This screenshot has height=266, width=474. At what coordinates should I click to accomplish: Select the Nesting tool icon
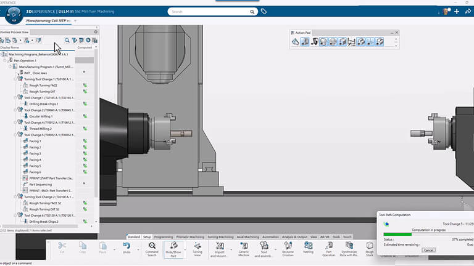coord(309,248)
